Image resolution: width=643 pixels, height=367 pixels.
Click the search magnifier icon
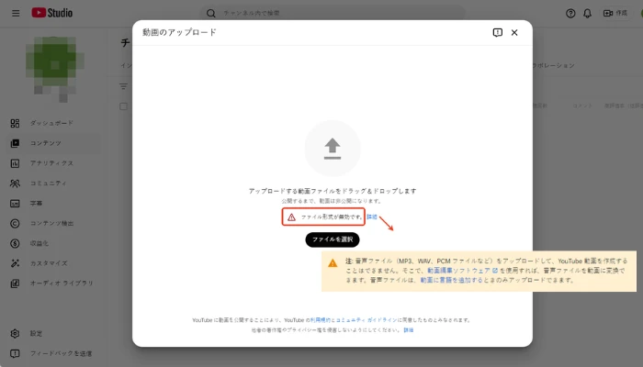[210, 13]
